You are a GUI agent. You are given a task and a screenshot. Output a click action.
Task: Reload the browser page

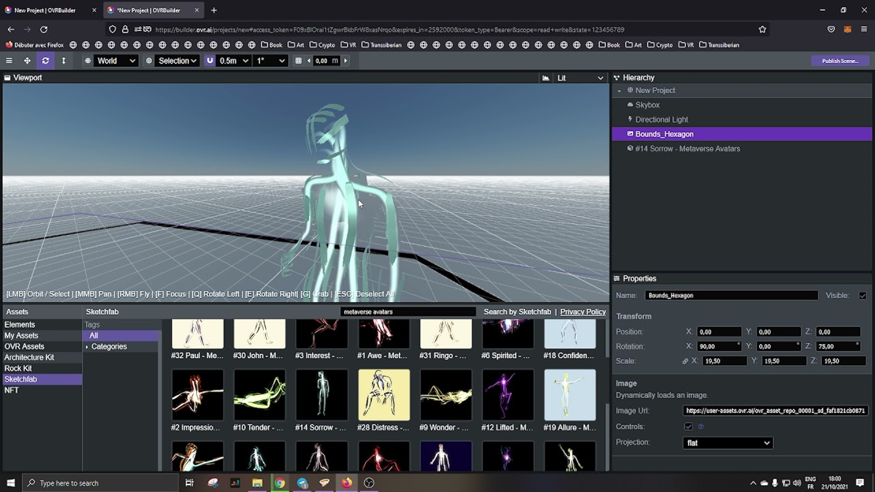[x=44, y=29]
